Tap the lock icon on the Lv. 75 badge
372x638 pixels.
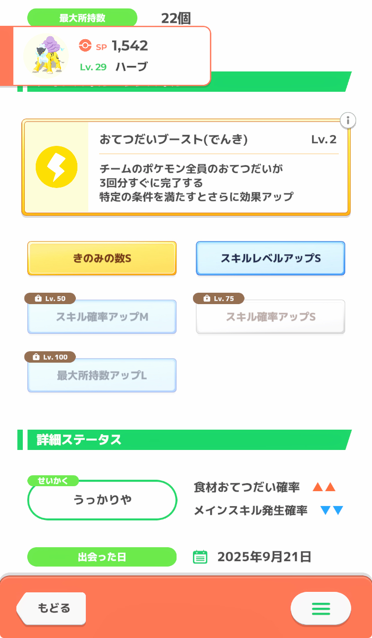(x=206, y=299)
